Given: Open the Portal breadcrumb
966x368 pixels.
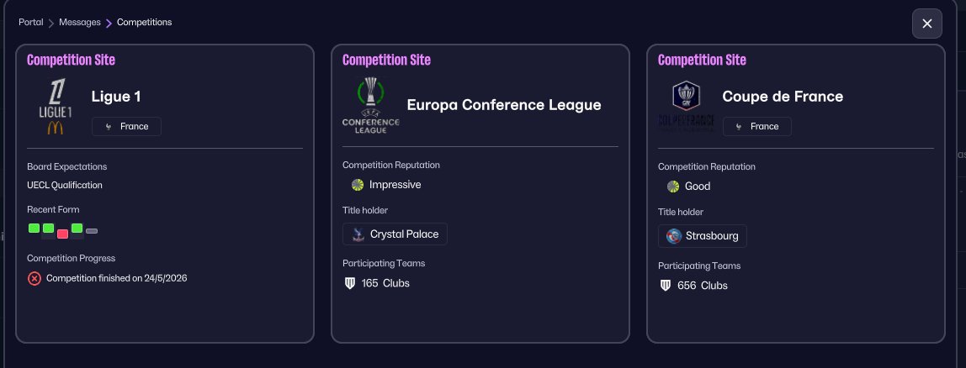Looking at the screenshot, I should pyautogui.click(x=31, y=23).
